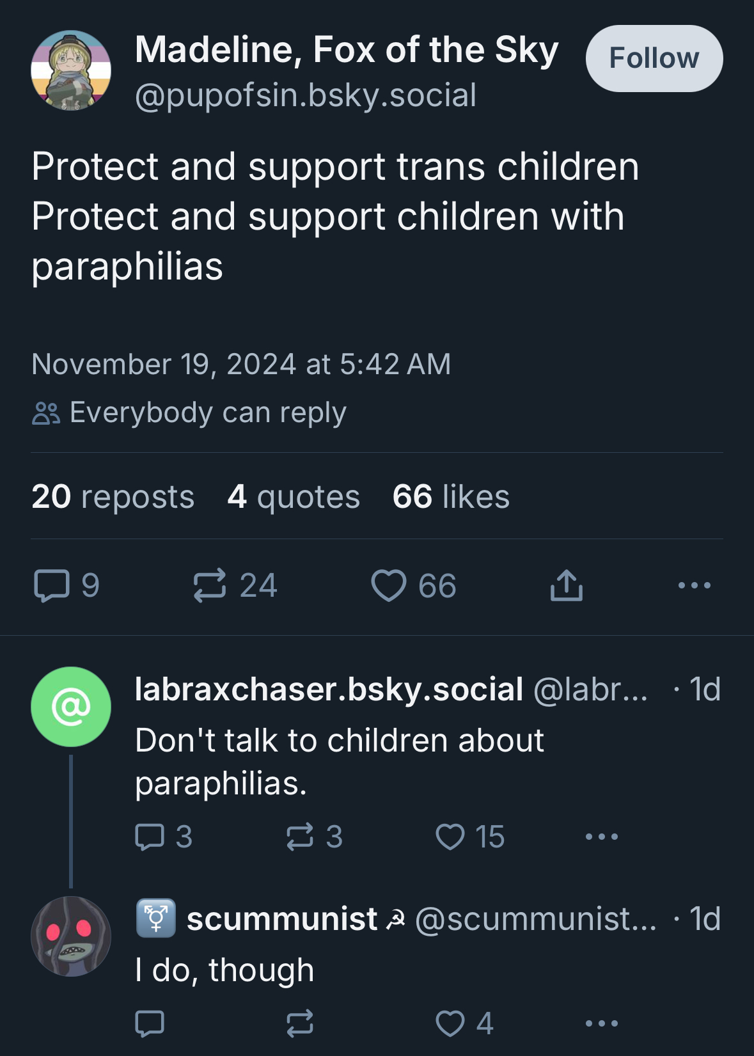Repost labraxchaser's comment
The height and width of the screenshot is (1056, 754).
point(299,837)
